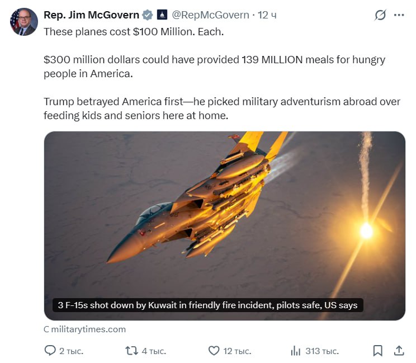416x363 pixels.
Task: Click the share upload icon
Action: coord(399,351)
